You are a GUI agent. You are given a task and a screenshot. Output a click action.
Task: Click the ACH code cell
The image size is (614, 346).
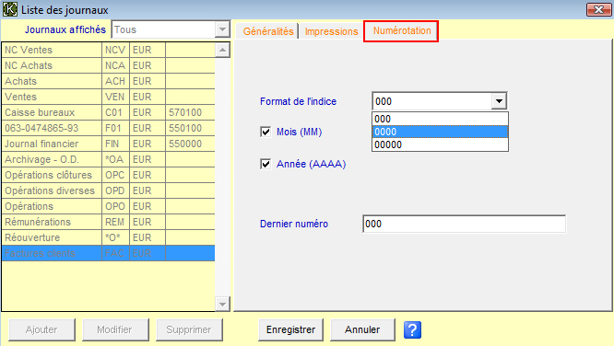click(115, 81)
